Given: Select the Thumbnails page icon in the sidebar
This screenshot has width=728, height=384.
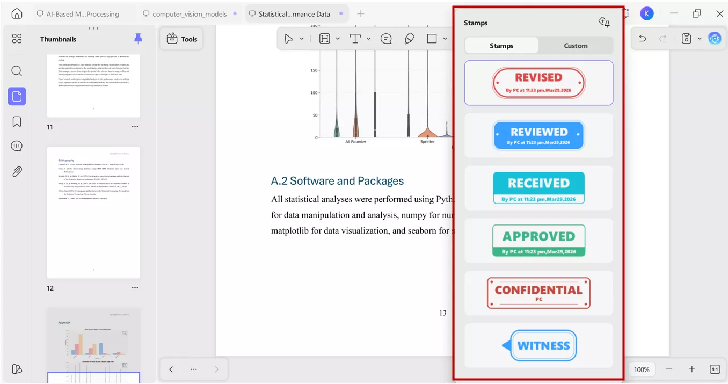Looking at the screenshot, I should pos(17,96).
